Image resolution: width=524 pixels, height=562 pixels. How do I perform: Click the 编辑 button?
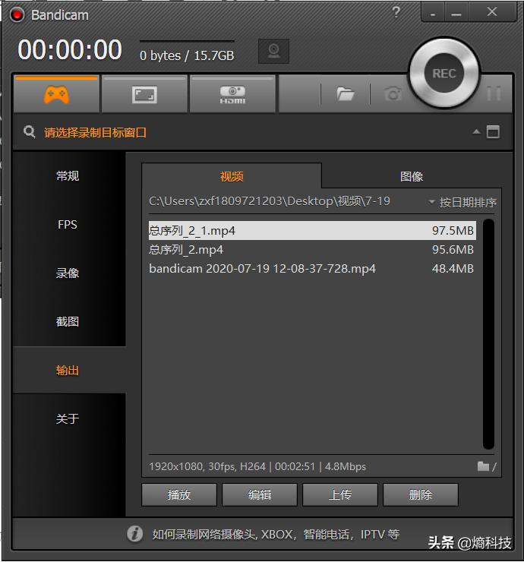[x=260, y=495]
